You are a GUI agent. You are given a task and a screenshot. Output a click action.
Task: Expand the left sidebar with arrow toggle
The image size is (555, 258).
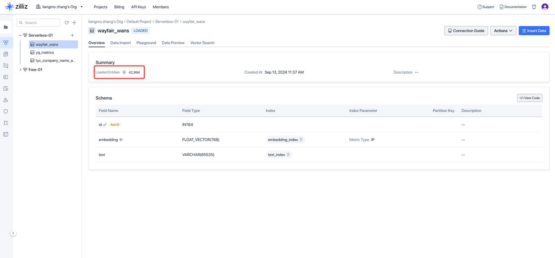point(13,233)
